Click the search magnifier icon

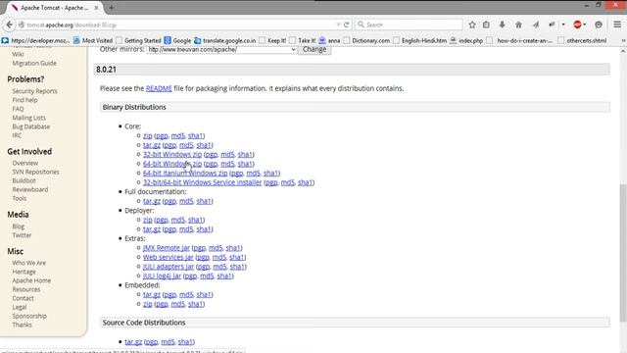361,25
